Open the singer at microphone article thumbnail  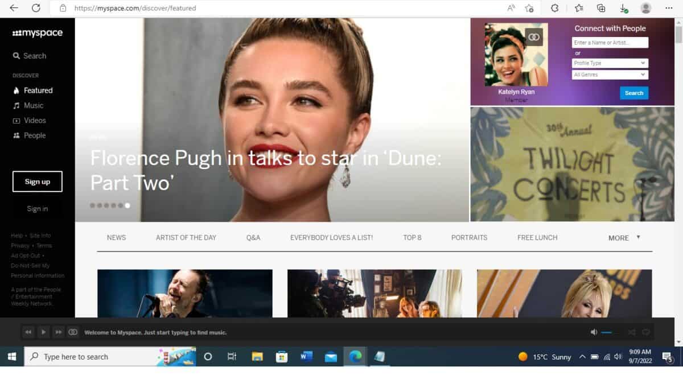(x=185, y=294)
